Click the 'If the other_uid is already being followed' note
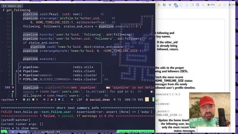The height and width of the screenshot is (134, 238). (x=168, y=46)
